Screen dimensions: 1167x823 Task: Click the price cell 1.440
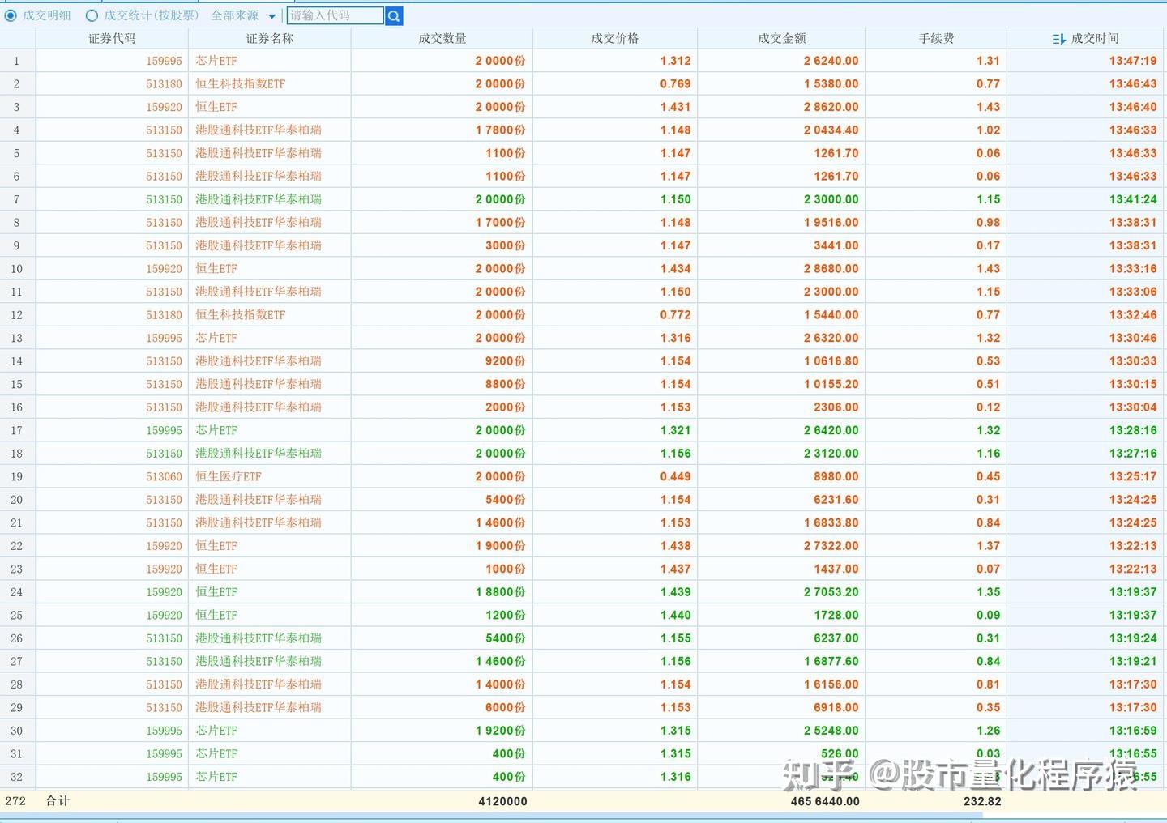[675, 615]
